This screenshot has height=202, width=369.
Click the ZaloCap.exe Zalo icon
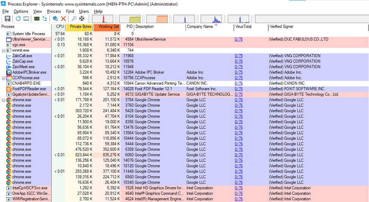(9, 61)
